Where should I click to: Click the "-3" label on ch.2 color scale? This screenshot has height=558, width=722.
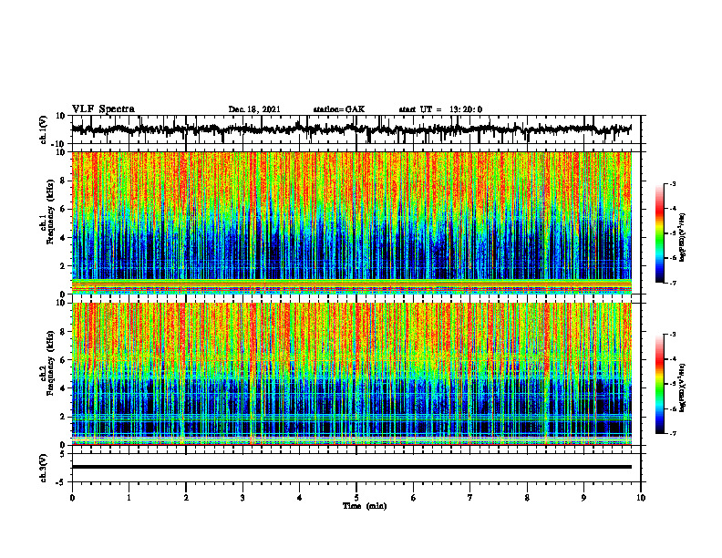tap(673, 335)
